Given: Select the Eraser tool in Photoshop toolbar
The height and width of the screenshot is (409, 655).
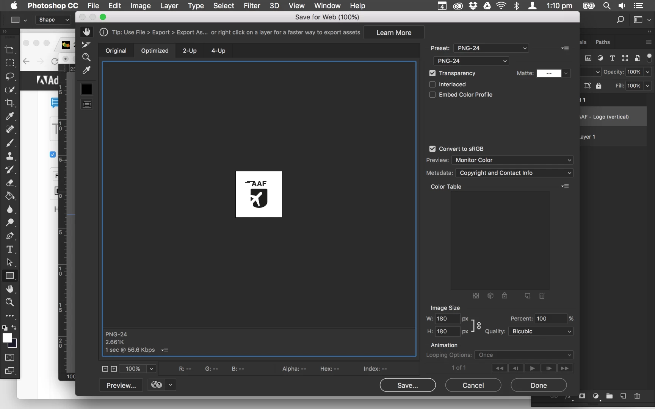Looking at the screenshot, I should [10, 183].
